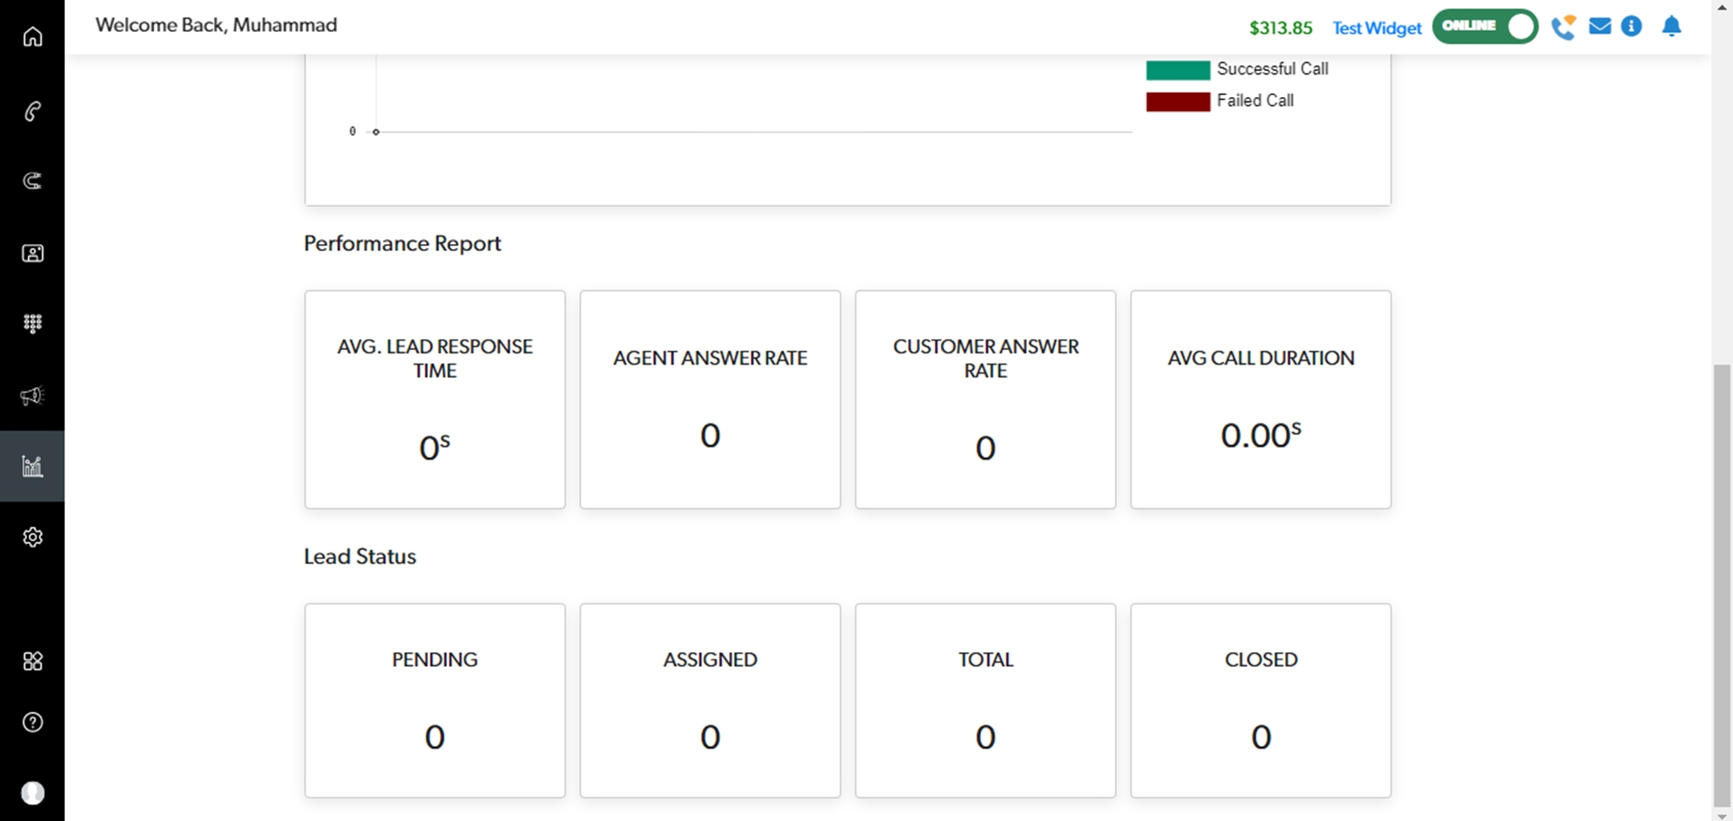Image resolution: width=1733 pixels, height=821 pixels.
Task: Toggle the ONLINE status switch
Action: point(1484,26)
